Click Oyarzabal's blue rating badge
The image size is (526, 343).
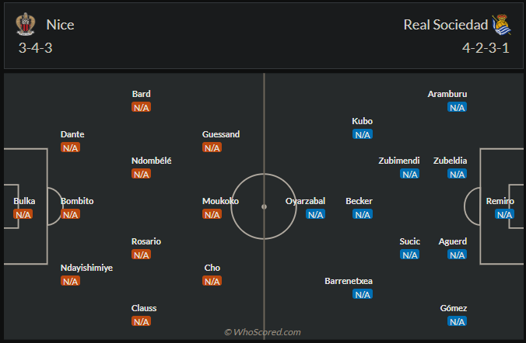(x=315, y=215)
